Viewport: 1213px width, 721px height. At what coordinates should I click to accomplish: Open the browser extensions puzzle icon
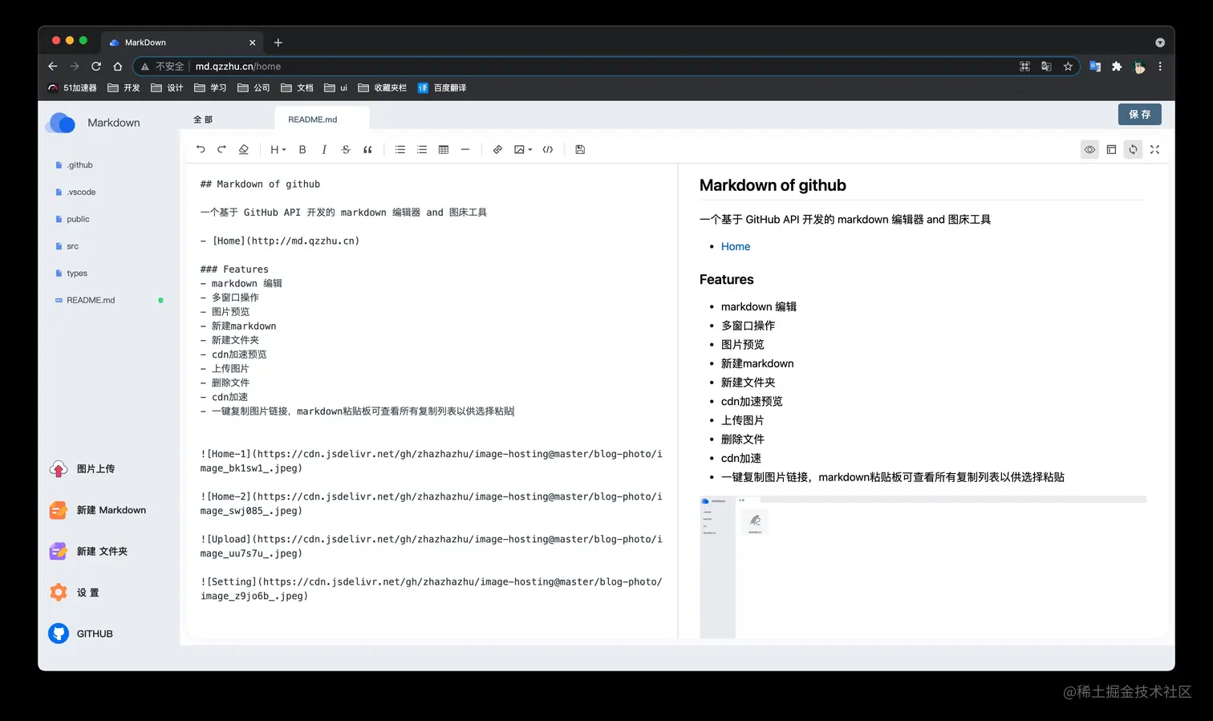pyautogui.click(x=1117, y=67)
